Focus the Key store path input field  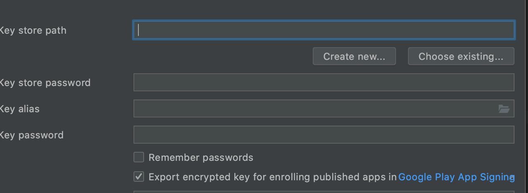324,30
